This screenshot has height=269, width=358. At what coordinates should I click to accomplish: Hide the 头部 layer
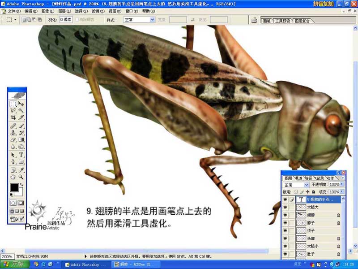(285, 239)
